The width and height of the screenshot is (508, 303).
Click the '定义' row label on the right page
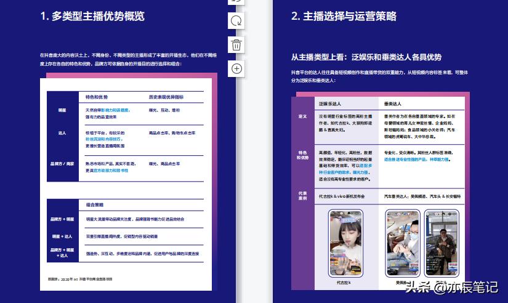pos(302,116)
